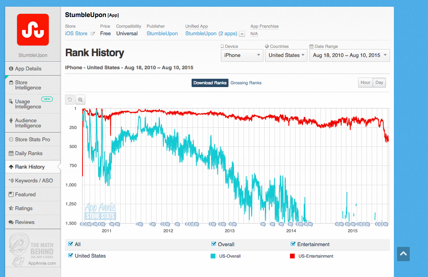Screen dimensions: 428x277
Task: Click the StumbleUpon (2 apps) link
Action: [211, 34]
